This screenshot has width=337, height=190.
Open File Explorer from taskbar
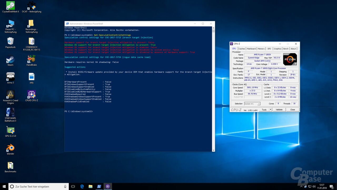coord(90,187)
